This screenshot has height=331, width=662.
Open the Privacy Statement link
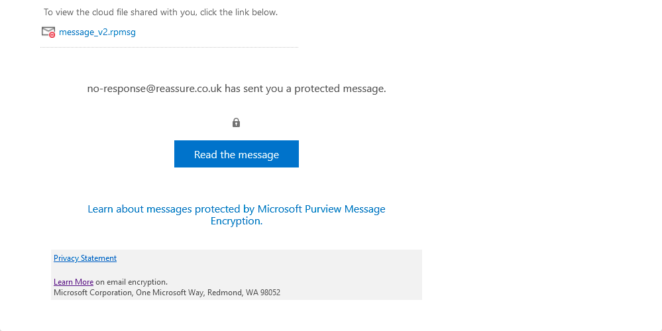85,258
